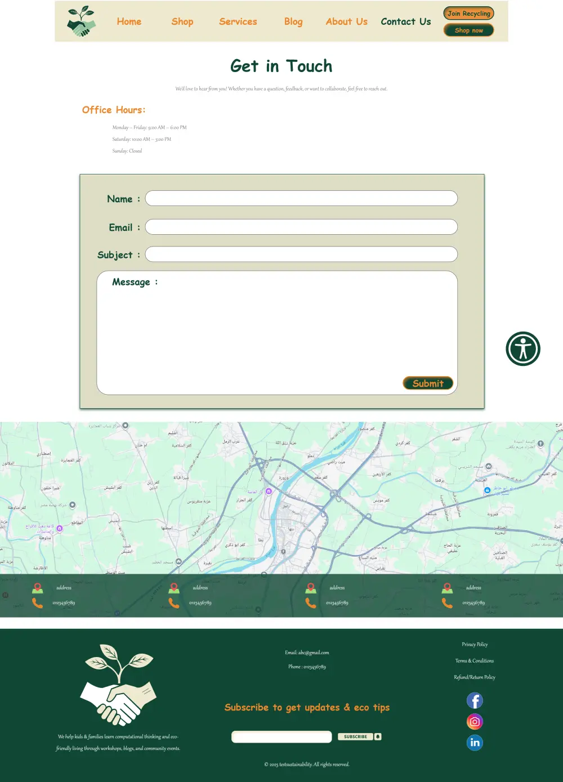Image resolution: width=563 pixels, height=782 pixels.
Task: Click the newsletter email field in footer
Action: 281,736
